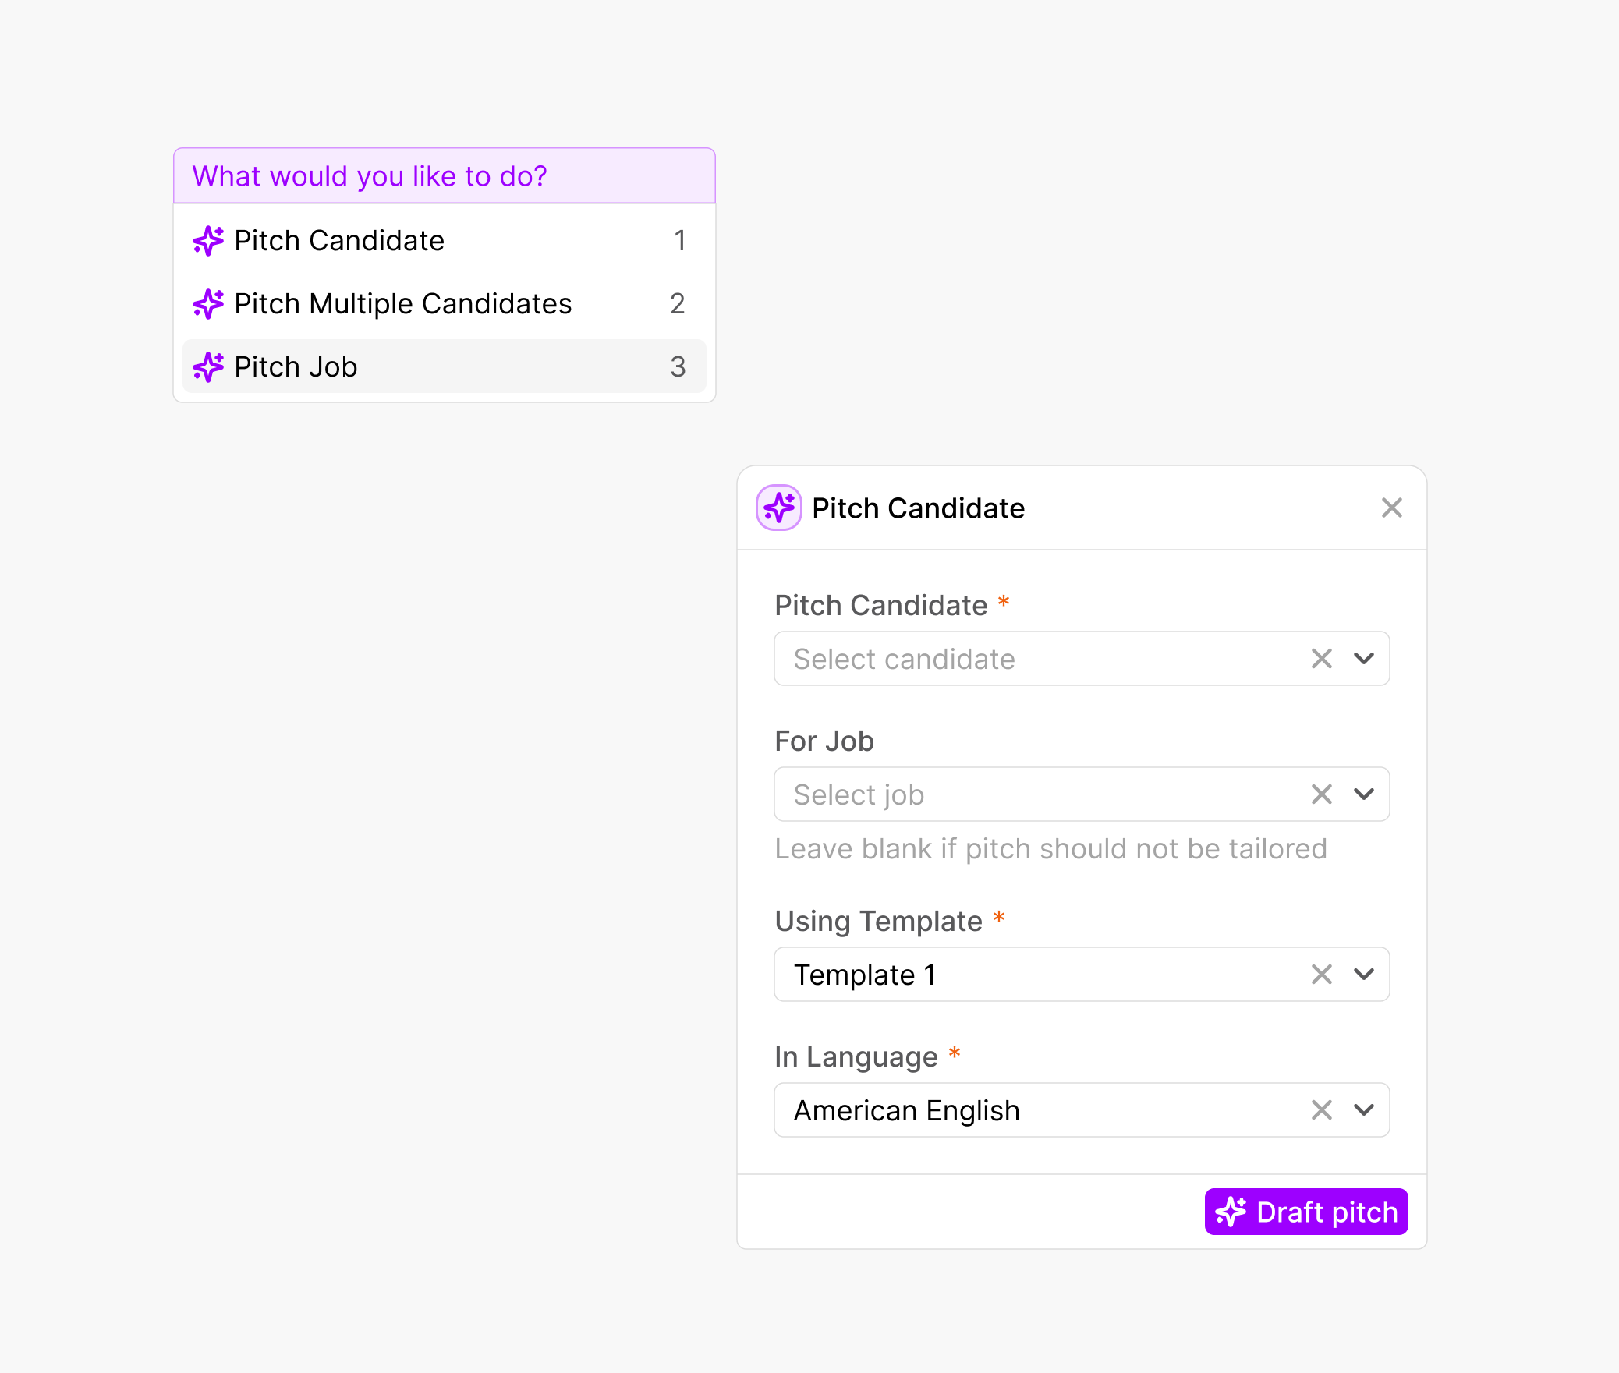Click the sparkle icon on Draft pitch button
This screenshot has width=1619, height=1373.
pos(1232,1212)
